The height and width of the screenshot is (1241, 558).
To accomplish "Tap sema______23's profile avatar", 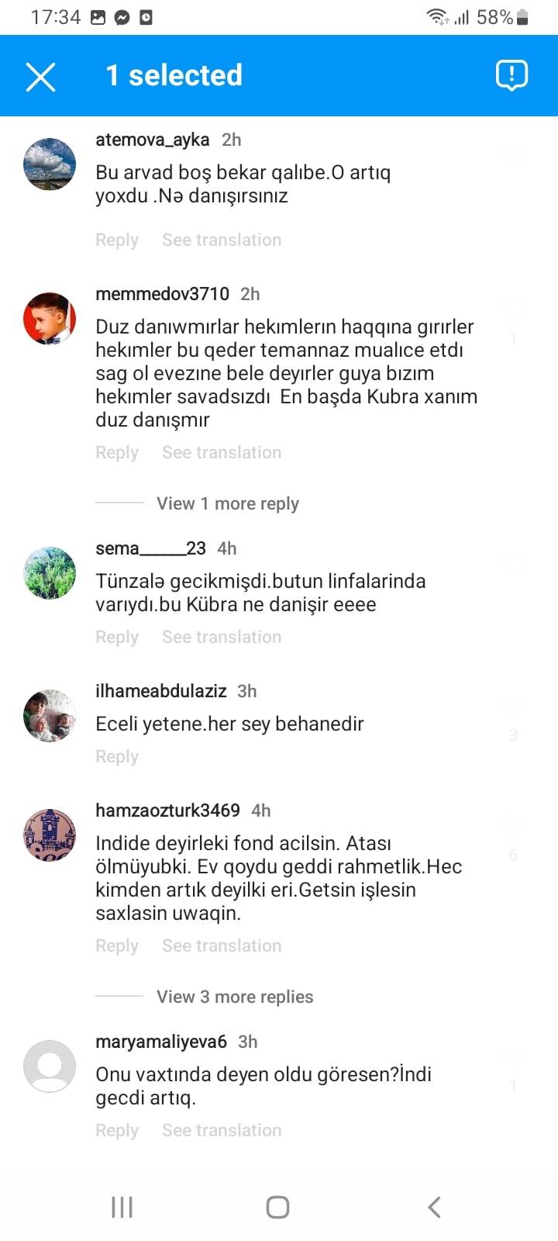I will [50, 573].
